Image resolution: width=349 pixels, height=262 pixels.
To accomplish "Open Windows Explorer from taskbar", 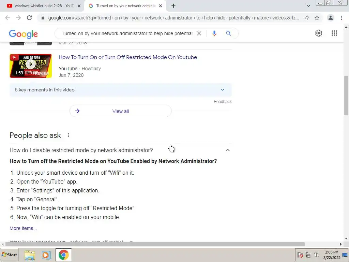I will click(x=30, y=255).
